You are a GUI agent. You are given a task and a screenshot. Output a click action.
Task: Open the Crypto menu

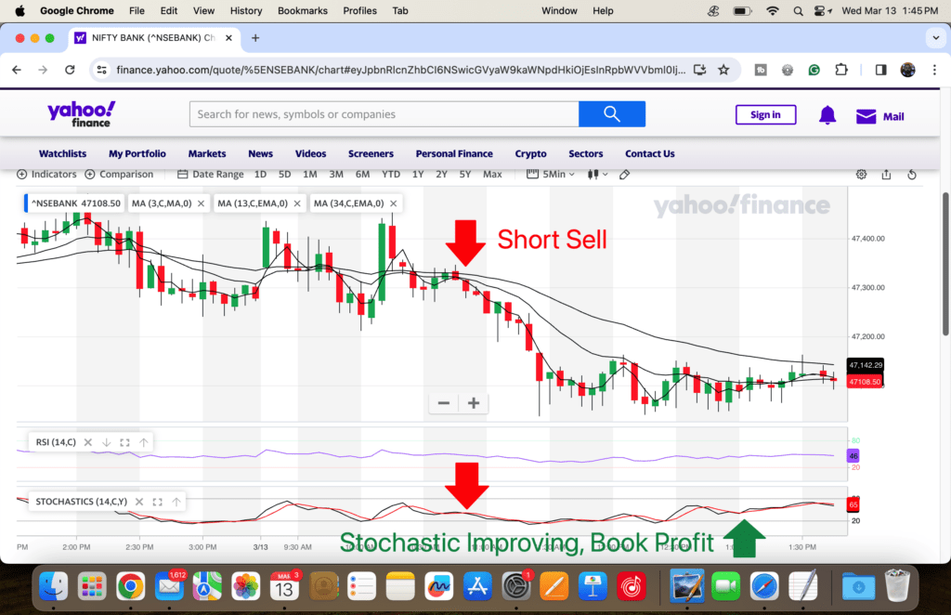point(530,153)
